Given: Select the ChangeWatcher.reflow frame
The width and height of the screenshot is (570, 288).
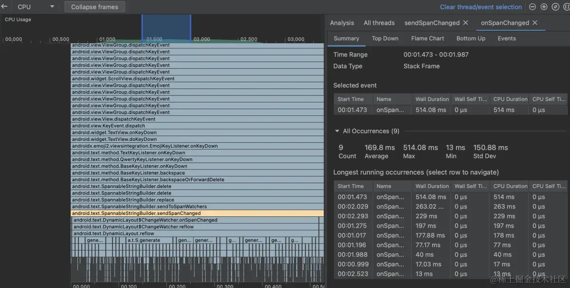Looking at the screenshot, I should pyautogui.click(x=196, y=227).
